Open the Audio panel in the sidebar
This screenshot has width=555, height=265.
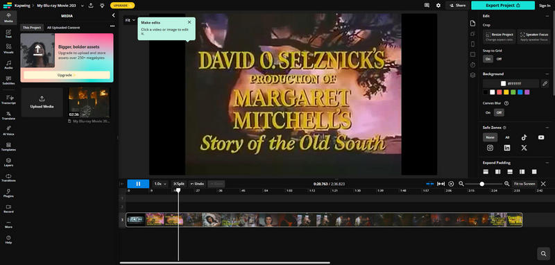(x=8, y=65)
